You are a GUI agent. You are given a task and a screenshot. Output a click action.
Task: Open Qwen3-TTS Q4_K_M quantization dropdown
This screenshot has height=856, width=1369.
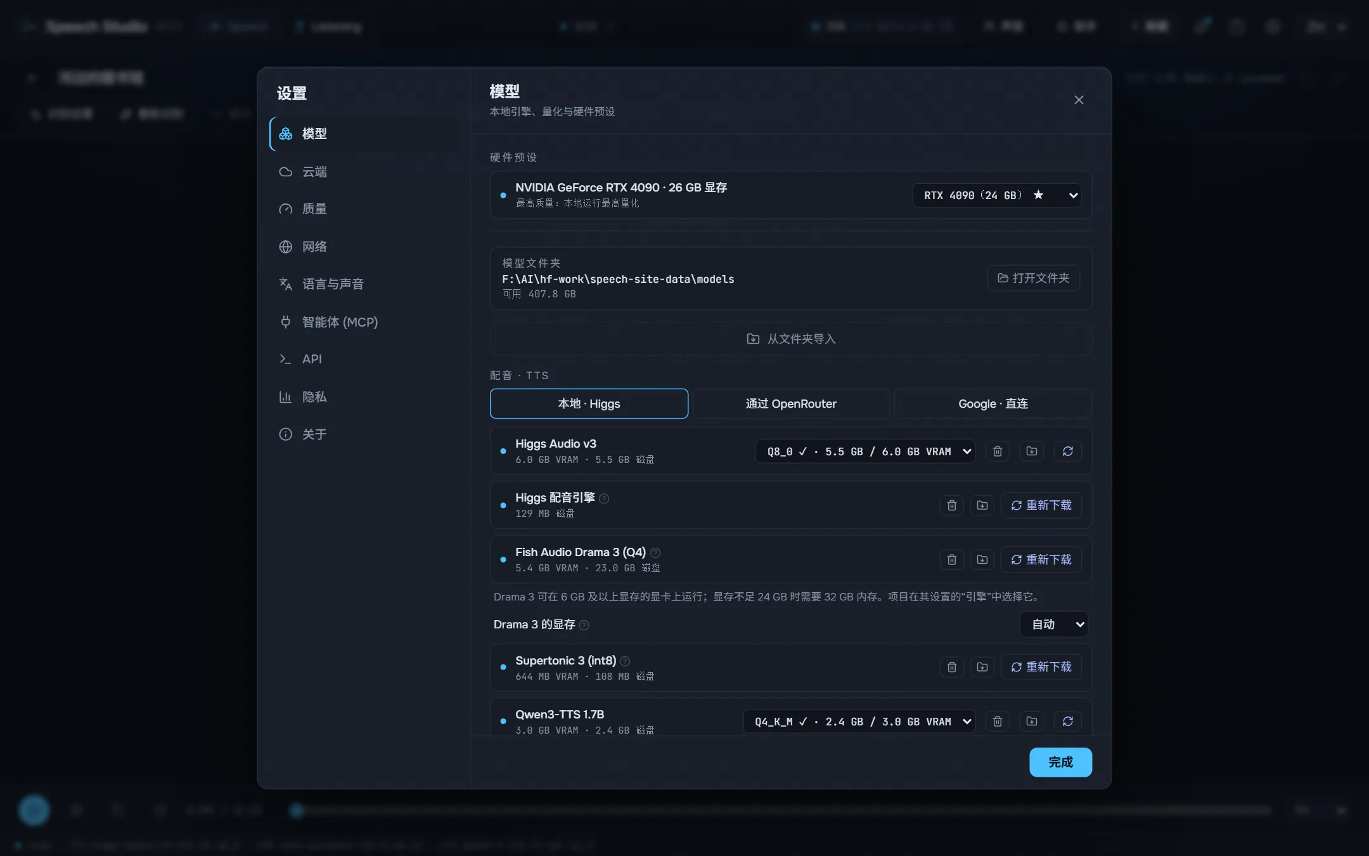pos(859,722)
